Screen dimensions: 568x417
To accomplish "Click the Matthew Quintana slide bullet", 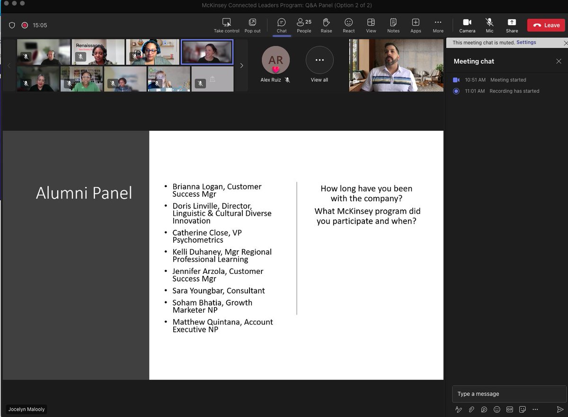I will (222, 326).
